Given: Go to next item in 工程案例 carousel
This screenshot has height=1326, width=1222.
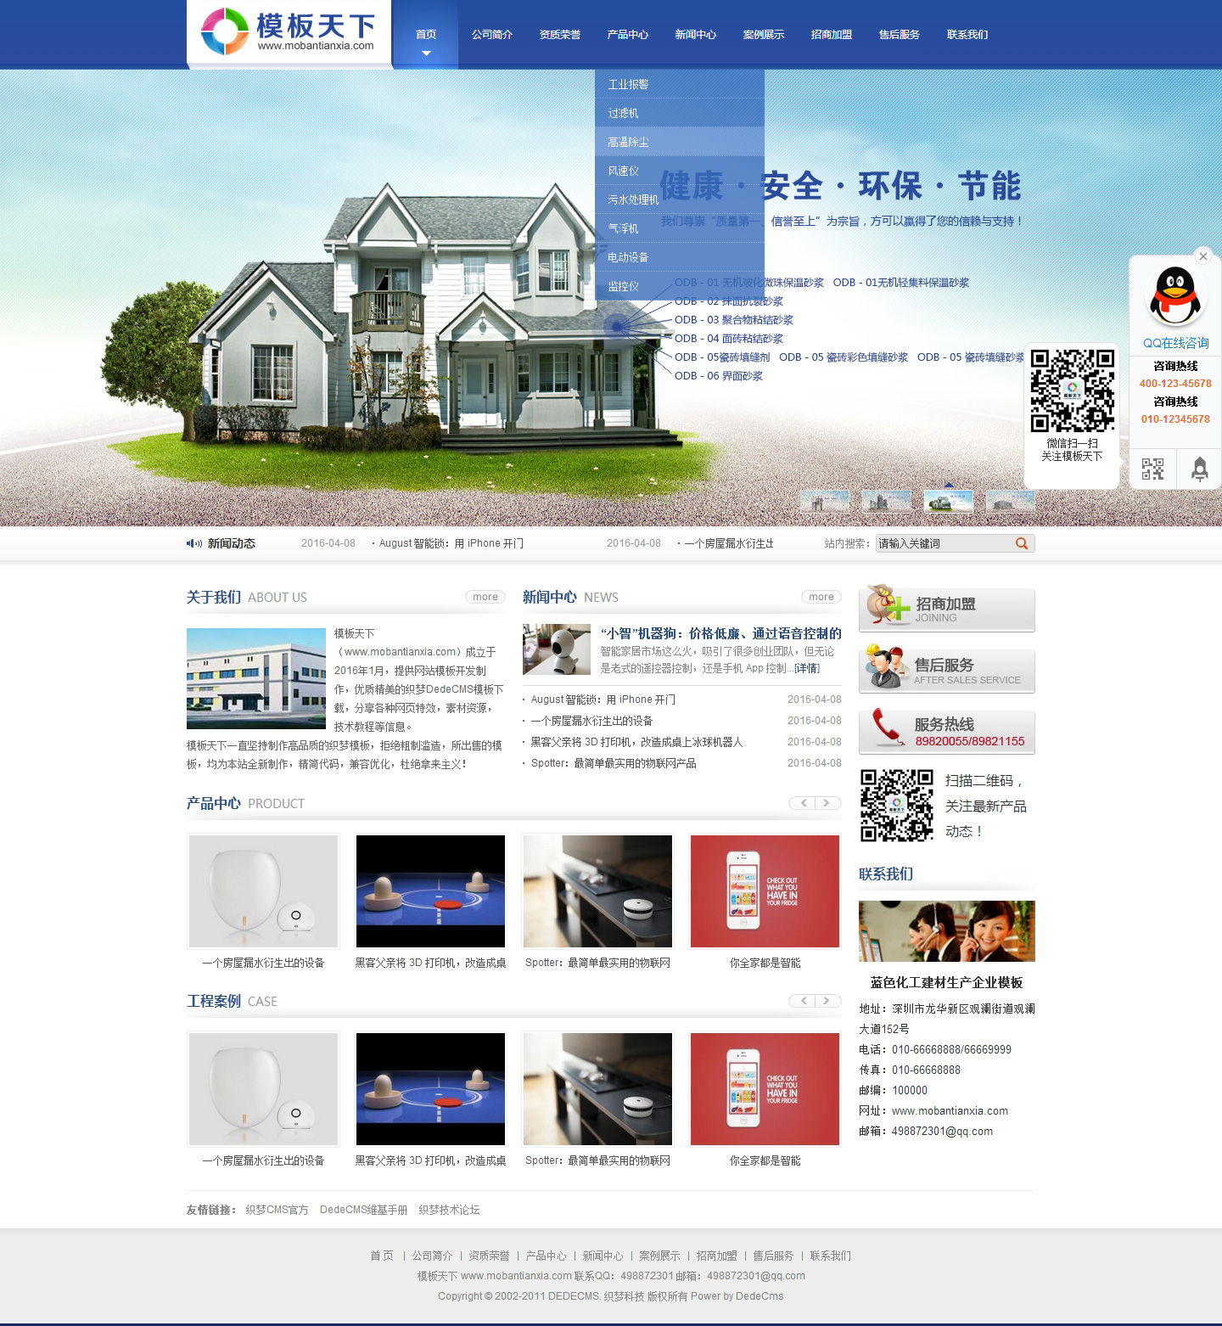Looking at the screenshot, I should click(827, 1001).
